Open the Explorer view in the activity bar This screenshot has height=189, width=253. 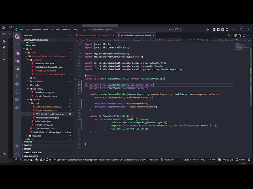tap(17, 37)
